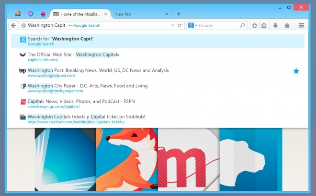Click the City Paper CP favicon

tap(23, 86)
